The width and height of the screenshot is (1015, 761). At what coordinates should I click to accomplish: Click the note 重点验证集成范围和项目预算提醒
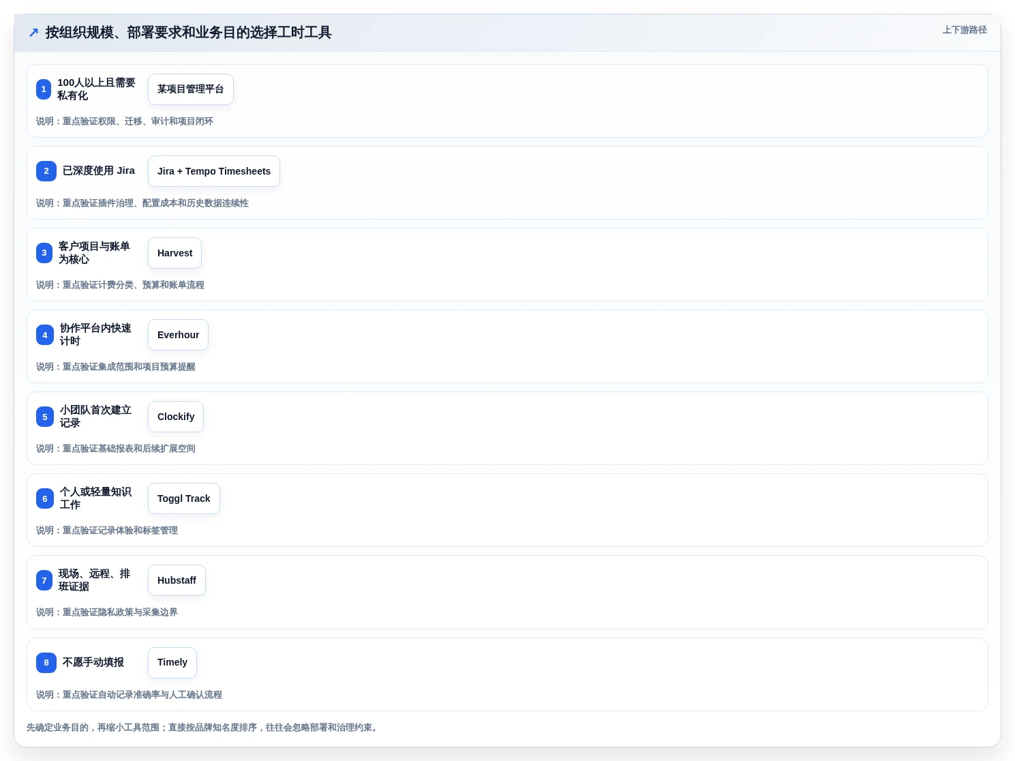click(129, 367)
